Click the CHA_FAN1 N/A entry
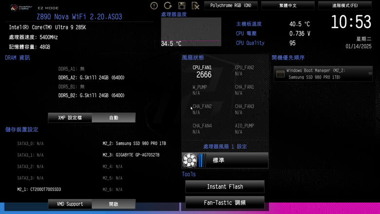Screen dimensions: 380x214 (245, 90)
